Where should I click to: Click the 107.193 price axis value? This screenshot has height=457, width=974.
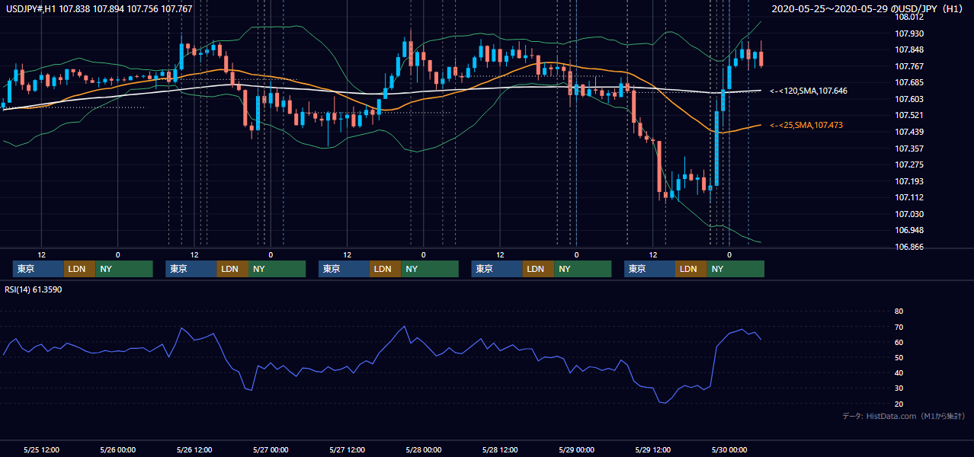point(908,181)
